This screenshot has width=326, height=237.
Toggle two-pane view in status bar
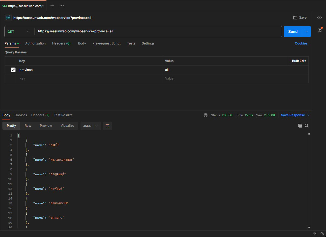point(315,234)
